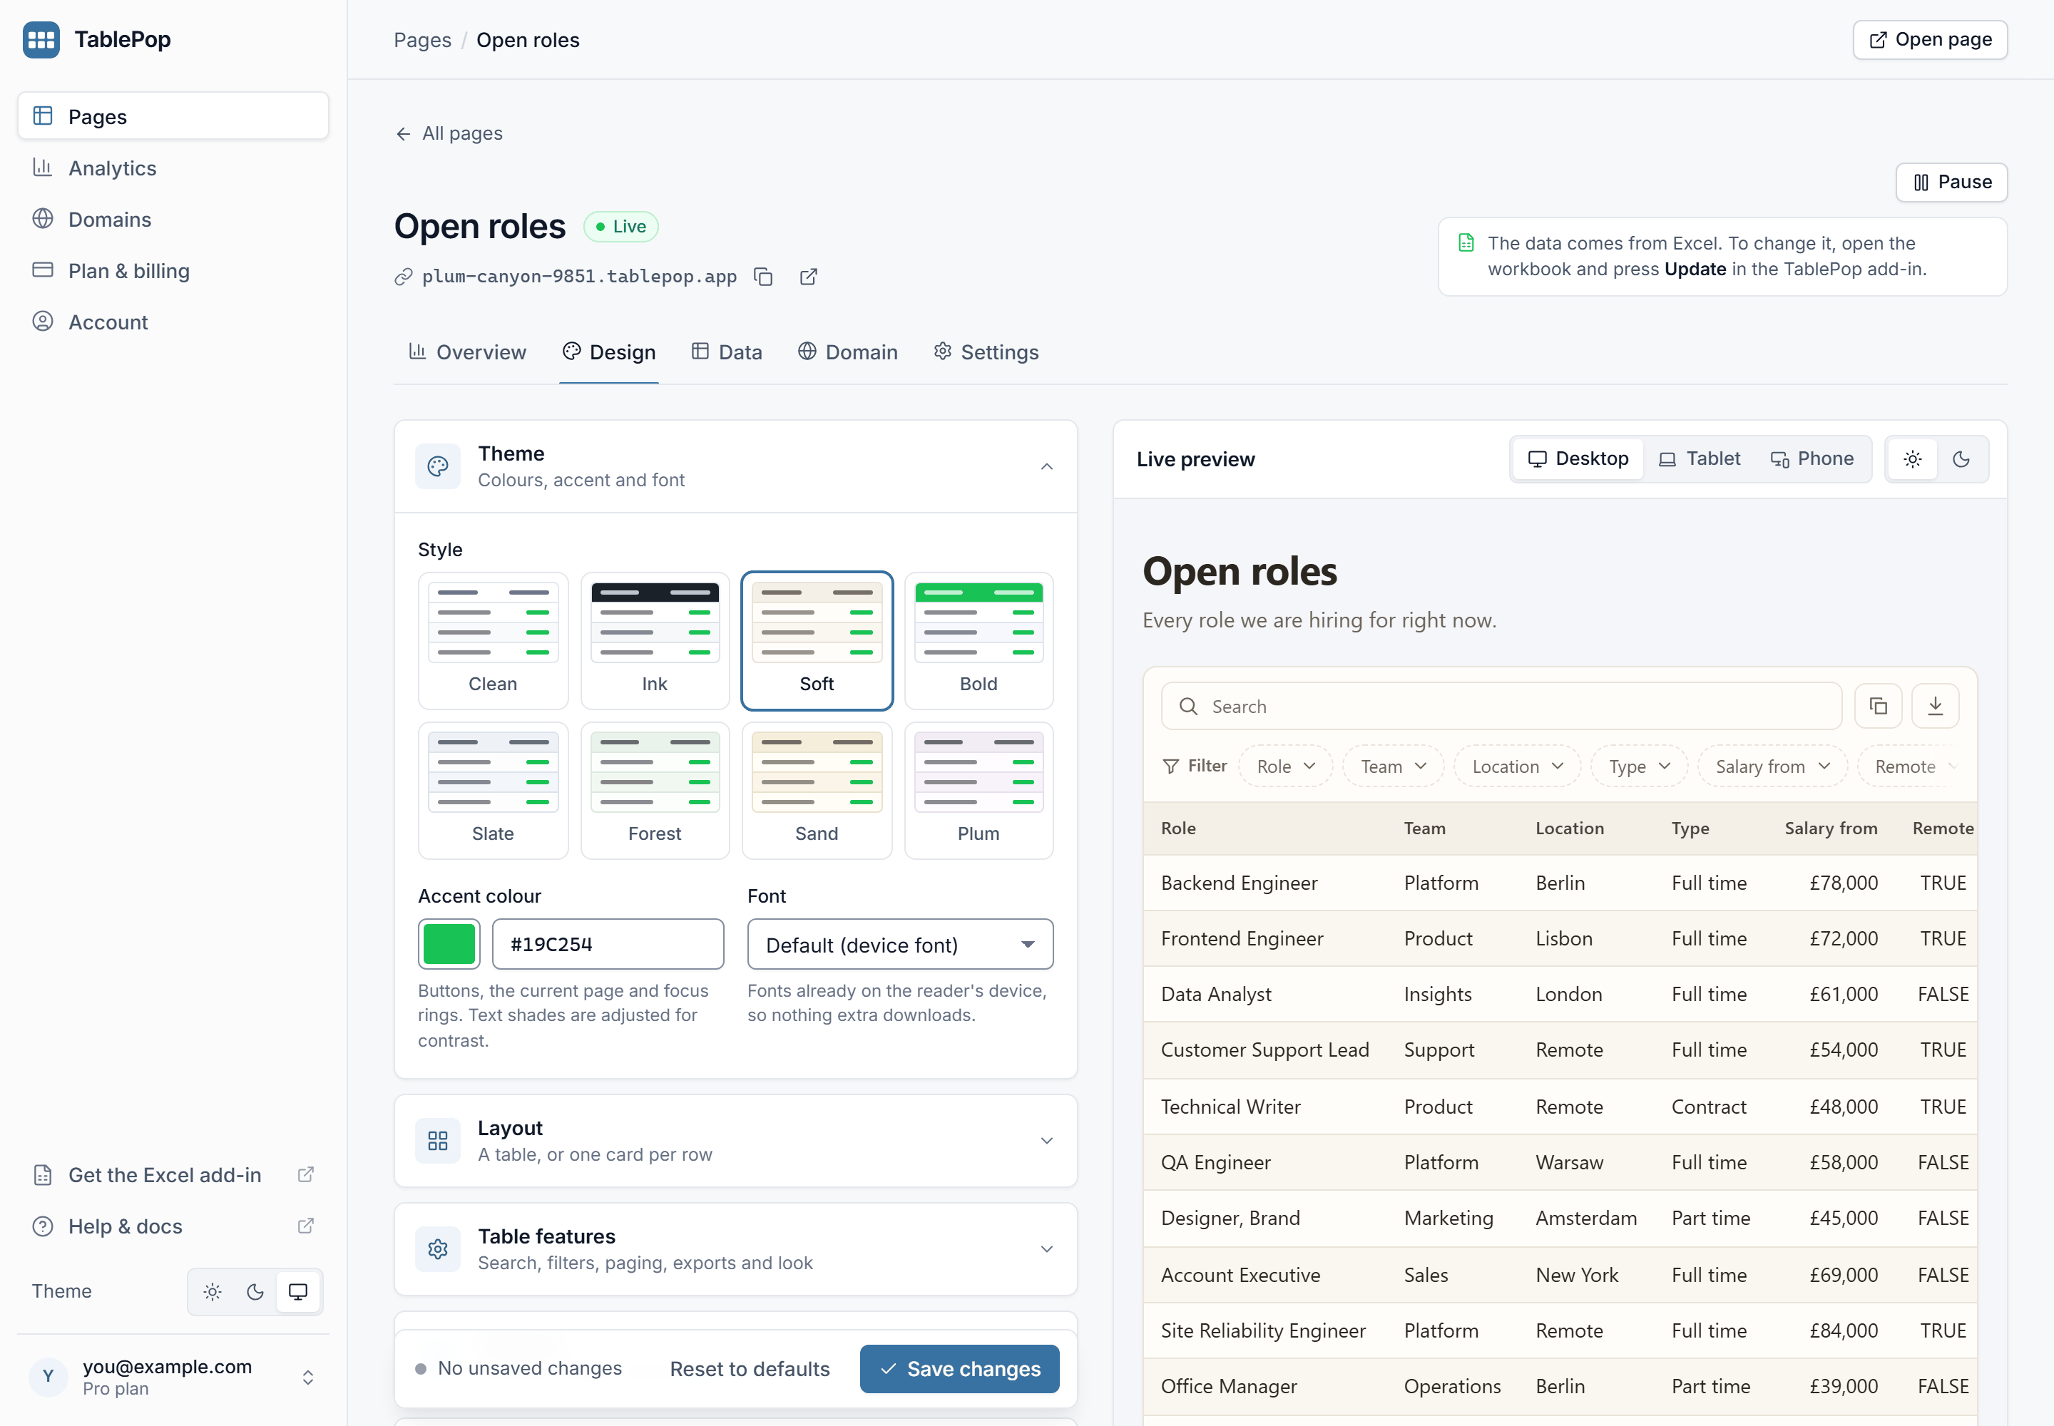This screenshot has width=2054, height=1426.
Task: Go back to All pages
Action: (449, 133)
